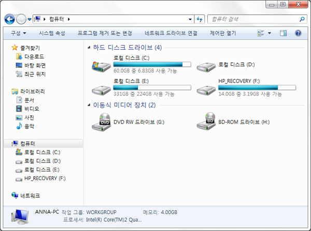Viewport: 311px width, 231px height.
Task: Click BD-ROM 드라이브 (H:) label
Action: coord(244,122)
